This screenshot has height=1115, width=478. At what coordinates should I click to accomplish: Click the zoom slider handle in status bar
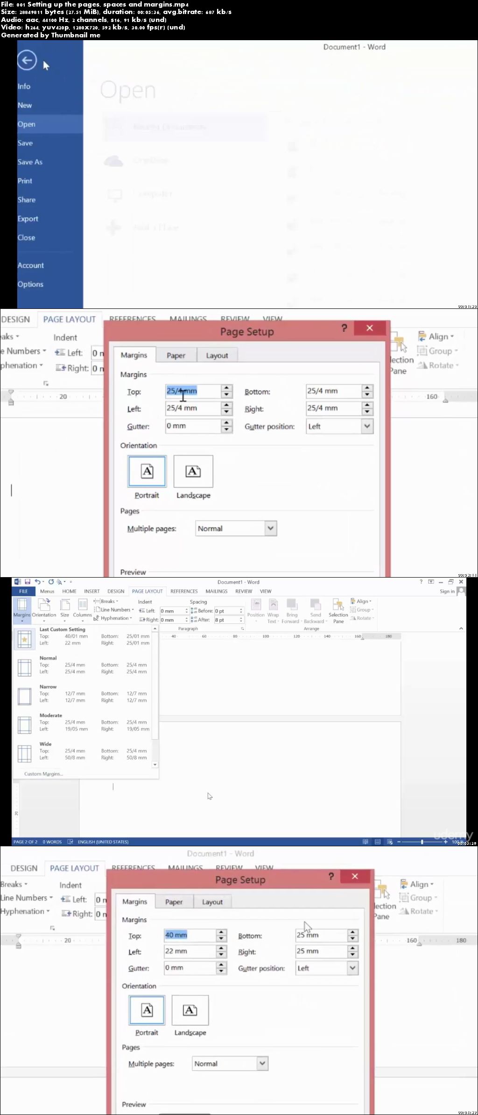click(422, 842)
